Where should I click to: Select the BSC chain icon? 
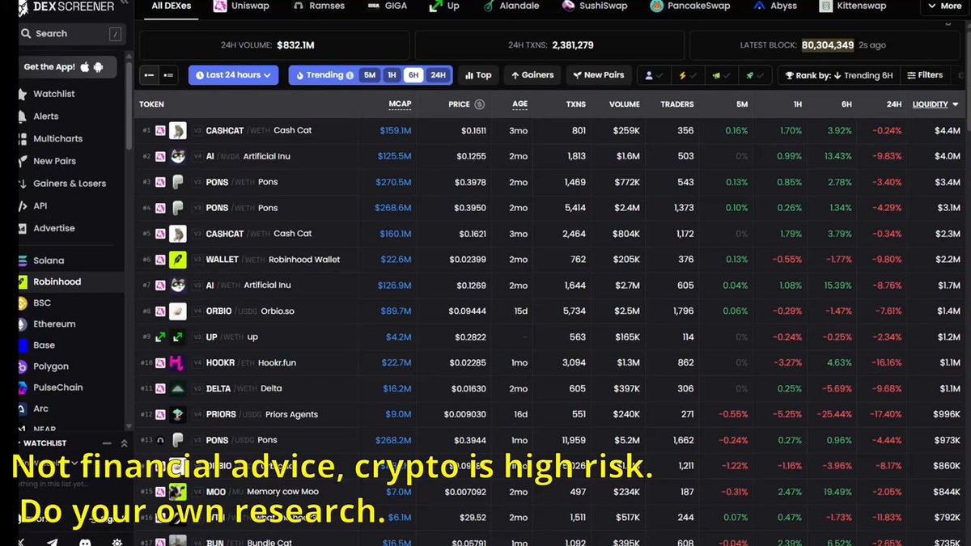pos(23,303)
